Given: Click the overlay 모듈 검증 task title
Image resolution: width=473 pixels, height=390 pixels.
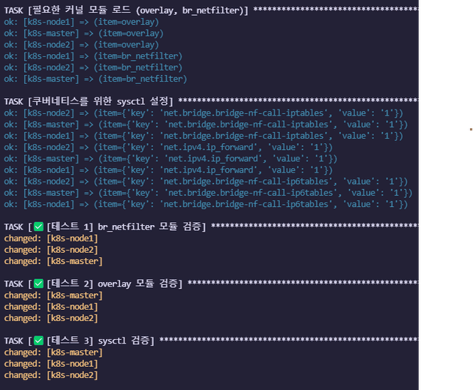Looking at the screenshot, I should tap(114, 283).
